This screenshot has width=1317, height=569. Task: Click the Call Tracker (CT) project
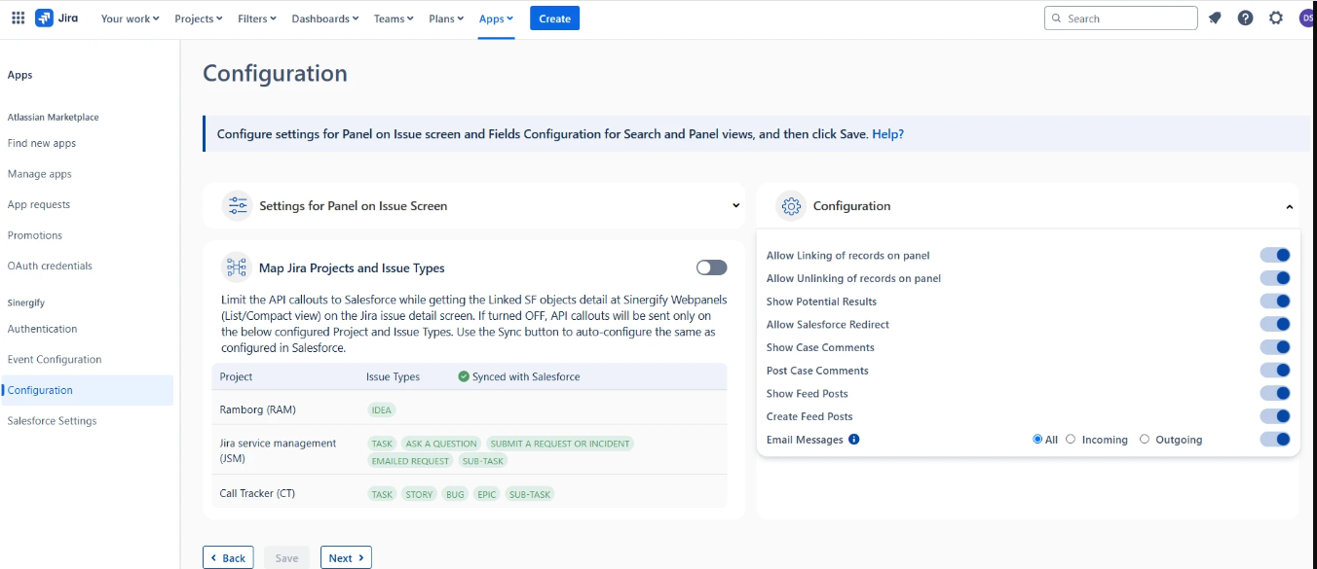tap(257, 493)
